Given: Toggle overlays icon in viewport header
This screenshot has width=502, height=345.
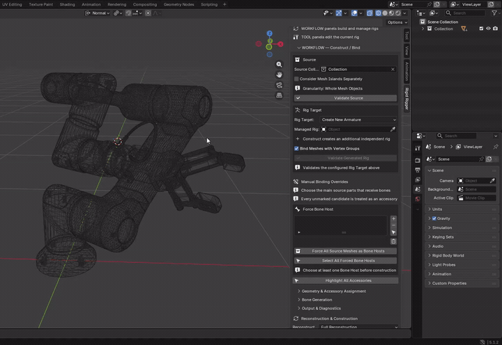Looking at the screenshot, I should [354, 13].
